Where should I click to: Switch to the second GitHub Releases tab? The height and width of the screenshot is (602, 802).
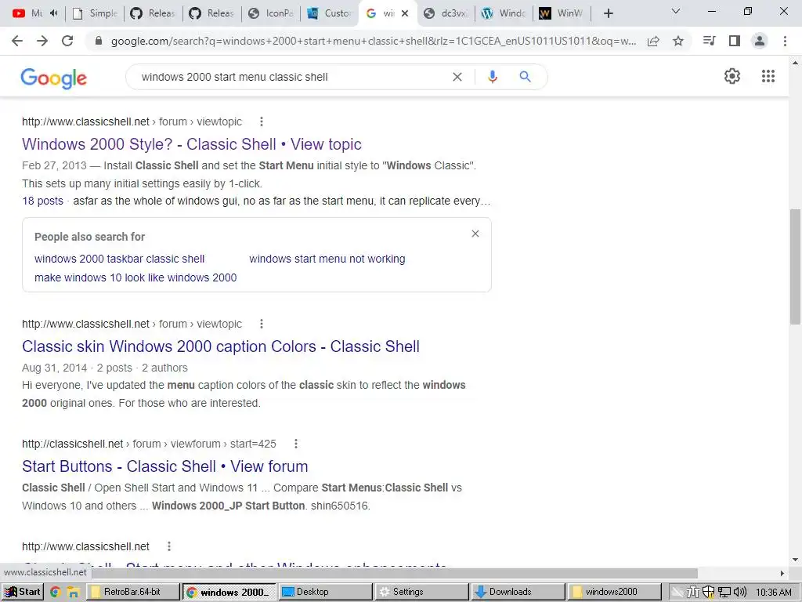211,13
